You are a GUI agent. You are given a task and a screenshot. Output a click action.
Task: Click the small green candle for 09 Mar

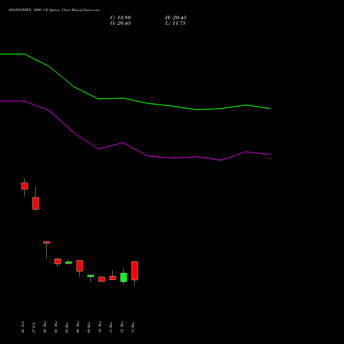click(91, 276)
